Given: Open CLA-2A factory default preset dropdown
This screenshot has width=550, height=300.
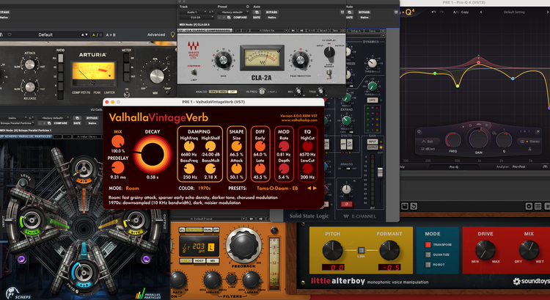Looking at the screenshot, I should pyautogui.click(x=232, y=12).
